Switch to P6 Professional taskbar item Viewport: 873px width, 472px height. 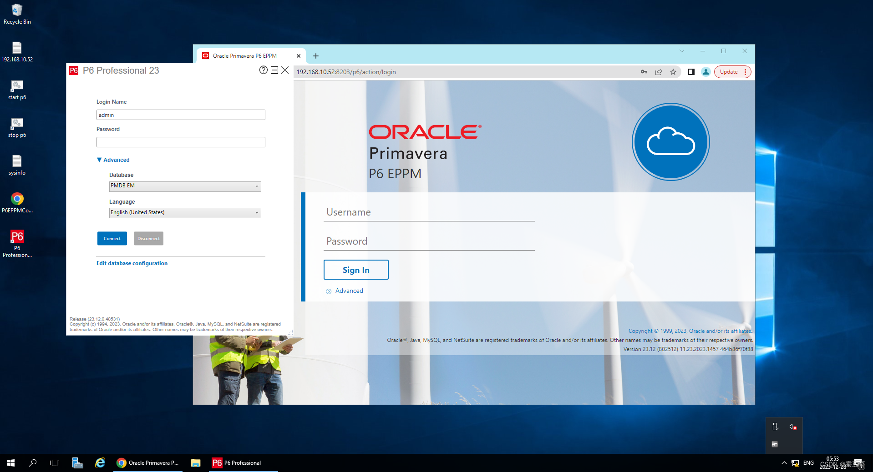click(x=244, y=463)
